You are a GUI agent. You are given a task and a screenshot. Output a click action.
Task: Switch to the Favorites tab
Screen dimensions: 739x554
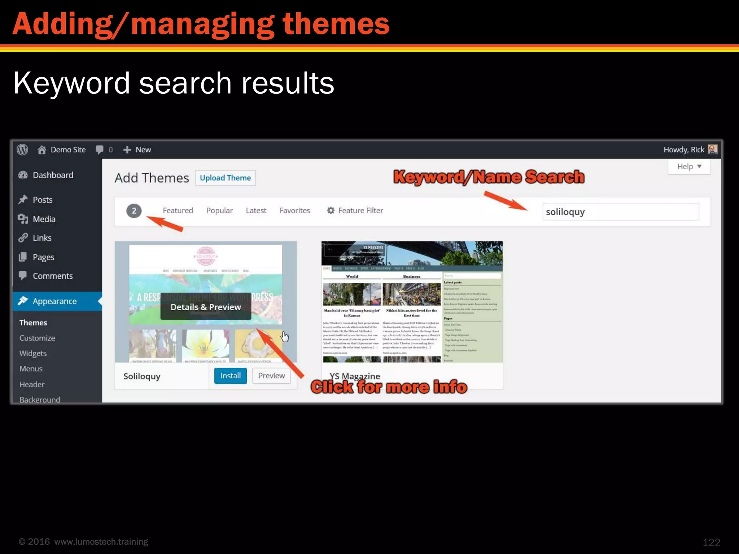point(295,210)
